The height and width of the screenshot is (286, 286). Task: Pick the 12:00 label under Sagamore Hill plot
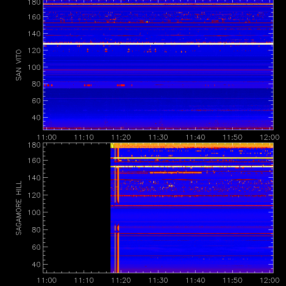270,280
